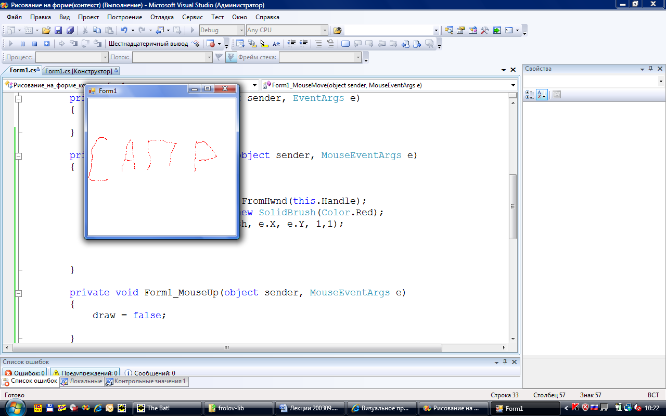The width and height of the screenshot is (666, 416).
Task: Open the Form1_MouseMove member dropdown
Action: click(x=513, y=85)
